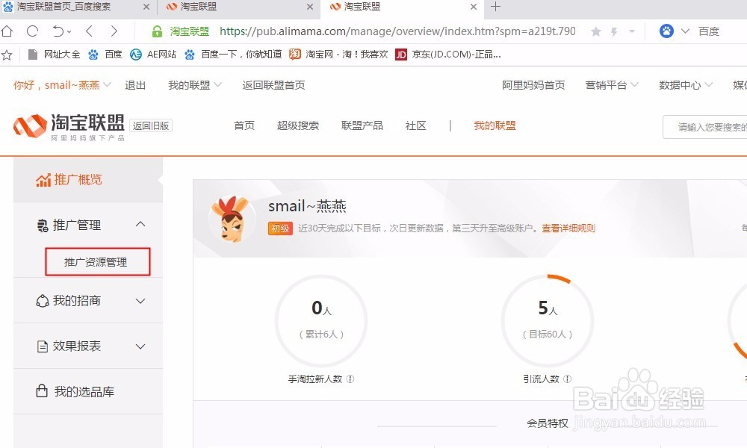Image resolution: width=747 pixels, height=448 pixels.
Task: Expand the top 我的联盟 dropdown
Action: pos(194,85)
